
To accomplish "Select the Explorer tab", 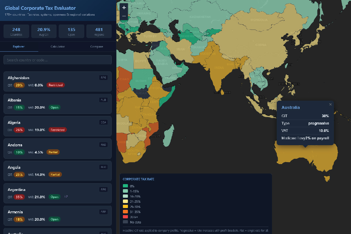I will point(19,47).
